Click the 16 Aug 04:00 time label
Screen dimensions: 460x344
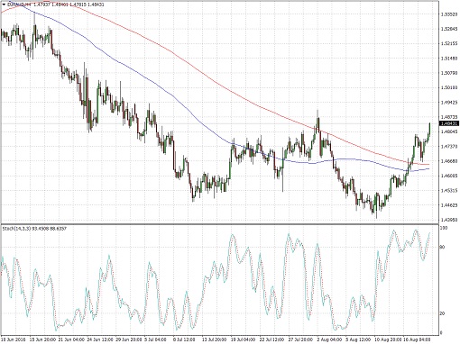[x=417, y=339]
